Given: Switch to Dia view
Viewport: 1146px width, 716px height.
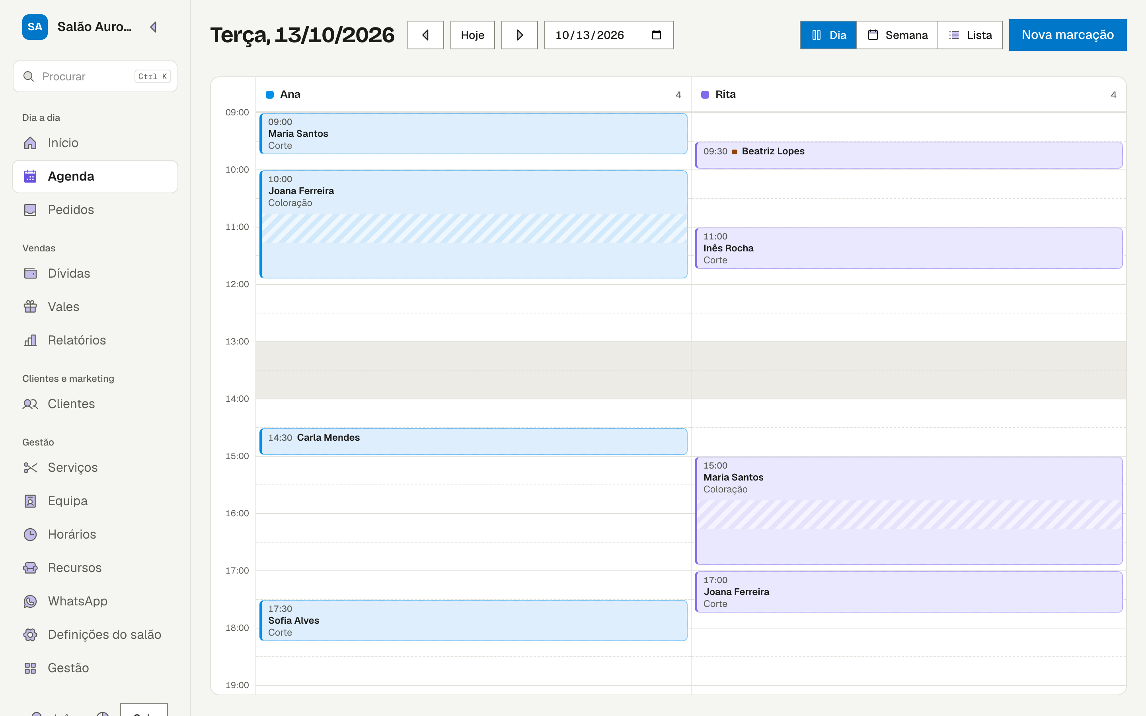Looking at the screenshot, I should (x=828, y=35).
